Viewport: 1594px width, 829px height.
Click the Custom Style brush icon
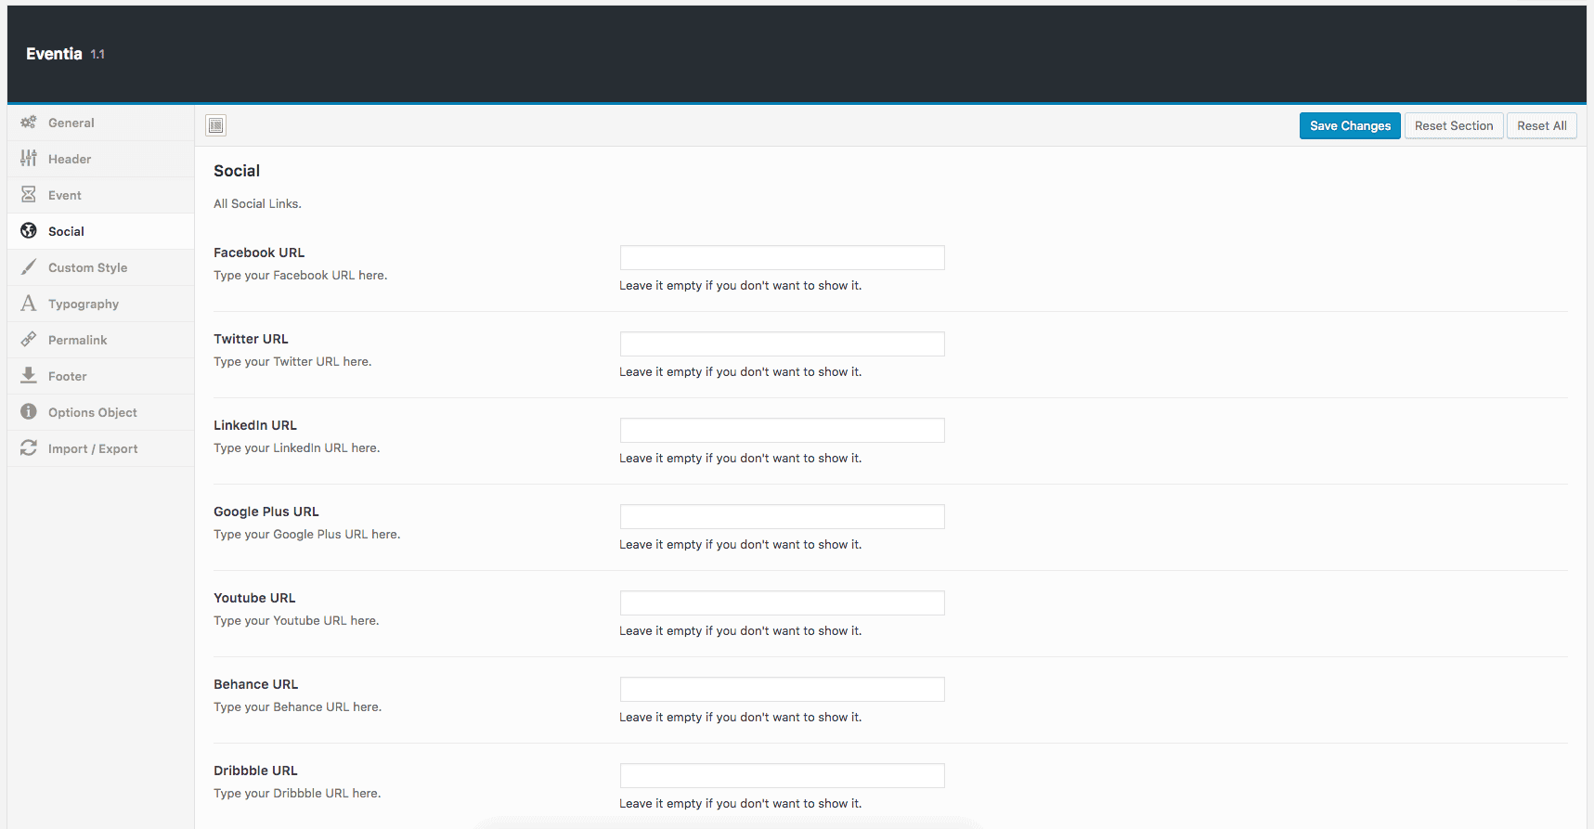[29, 267]
